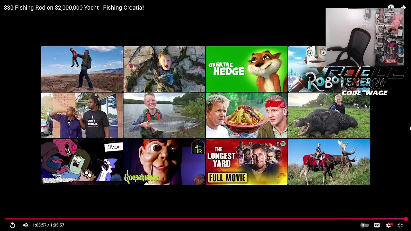
Task: Open the share arrow icon
Action: coord(403,7)
